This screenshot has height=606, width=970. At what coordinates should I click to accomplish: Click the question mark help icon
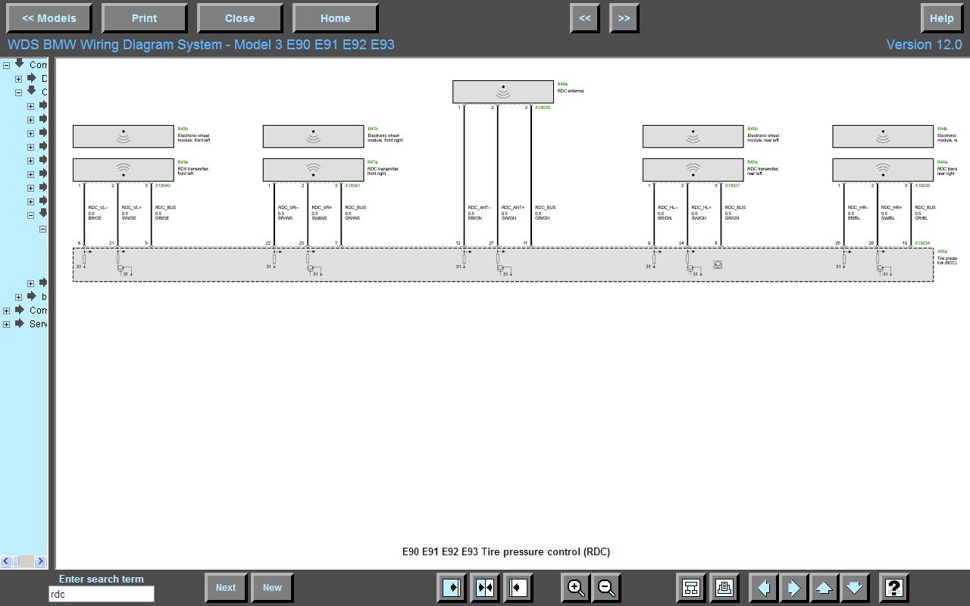[894, 588]
